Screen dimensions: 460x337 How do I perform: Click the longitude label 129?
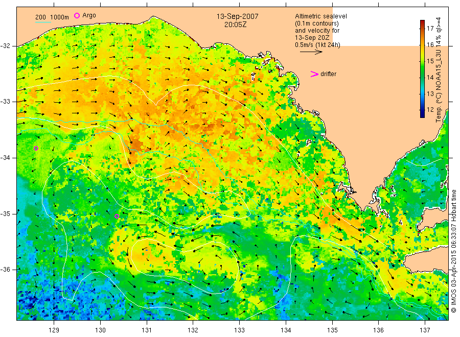point(54,330)
